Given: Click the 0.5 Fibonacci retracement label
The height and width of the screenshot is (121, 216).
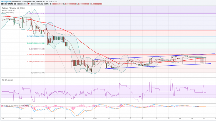Looking at the screenshot, I should [37, 49].
